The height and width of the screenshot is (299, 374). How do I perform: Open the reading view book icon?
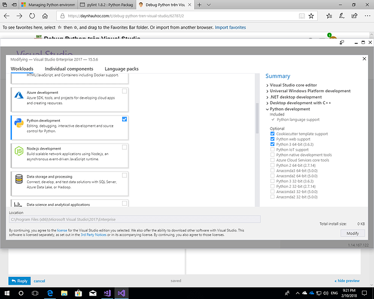(302, 16)
